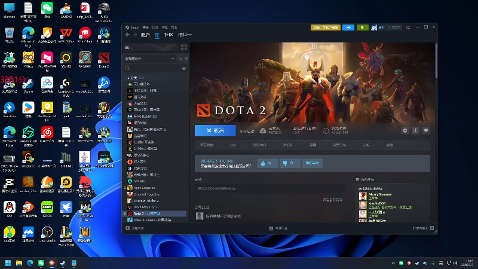Collapse the uncategorized games group
The width and height of the screenshot is (478, 269).
[x=125, y=78]
